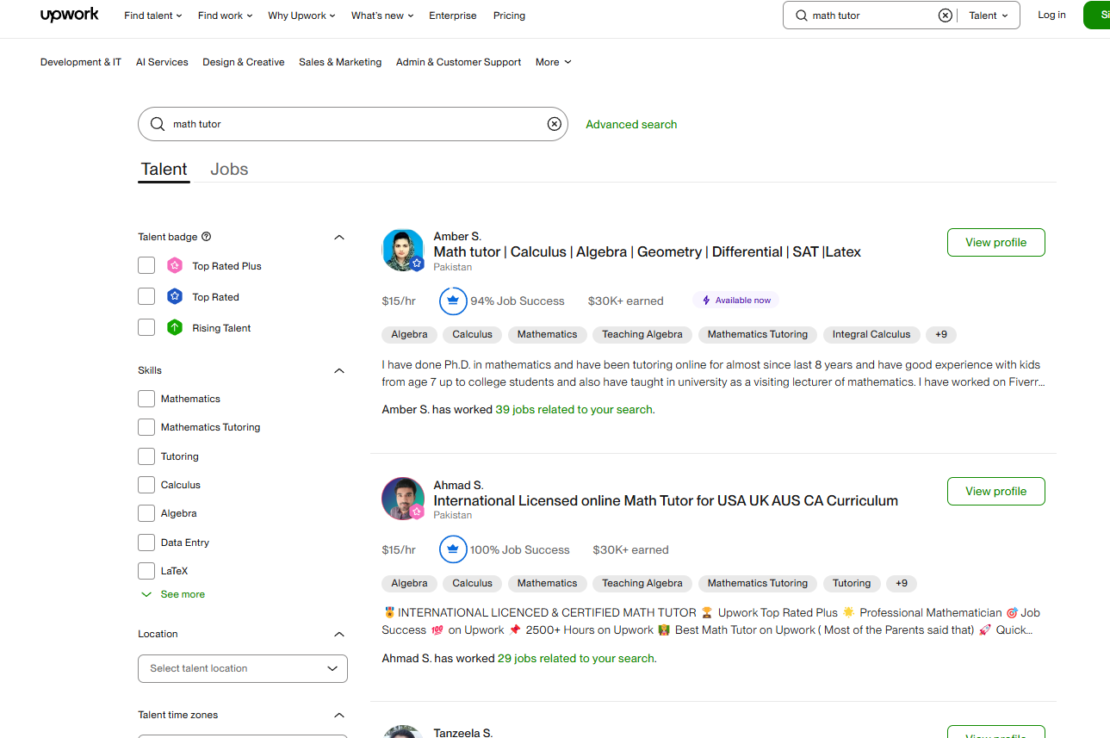This screenshot has width=1110, height=738.
Task: Open Ahmad S. International Licensed Math Tutor title
Action: point(666,500)
